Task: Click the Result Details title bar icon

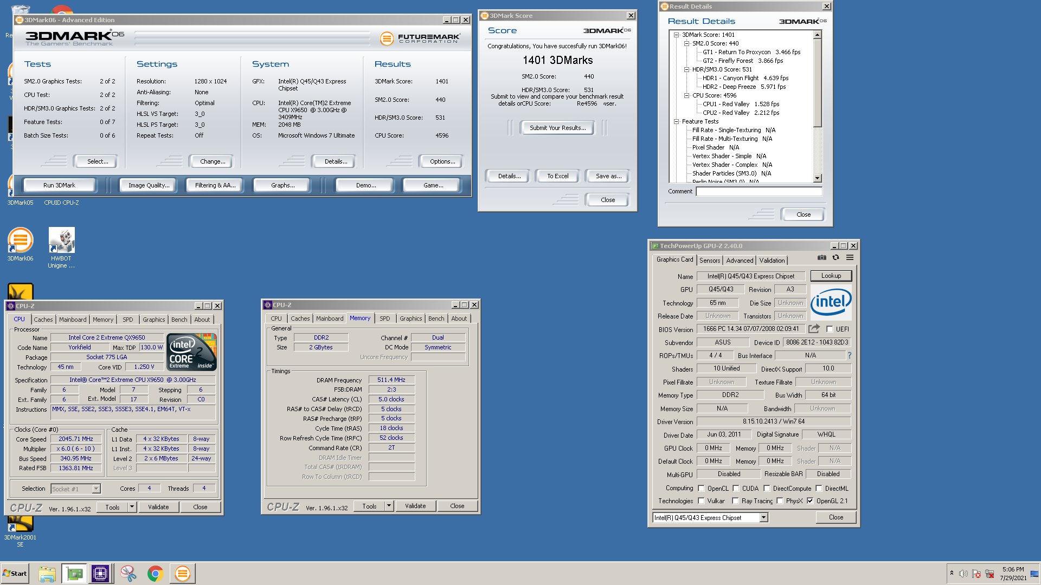Action: pos(665,6)
